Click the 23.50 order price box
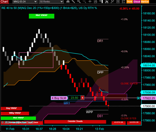Viewport: 156px width, 132px height. click(74, 98)
